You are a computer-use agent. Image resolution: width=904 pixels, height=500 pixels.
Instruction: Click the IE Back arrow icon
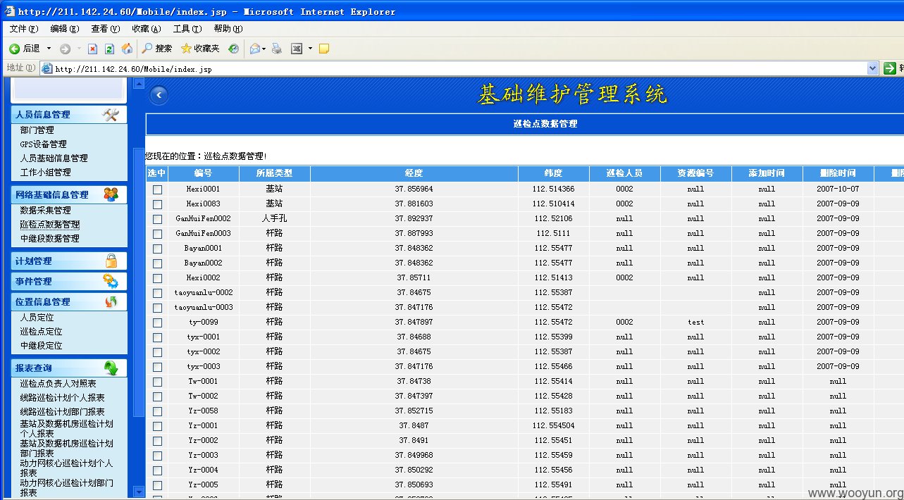(x=14, y=49)
